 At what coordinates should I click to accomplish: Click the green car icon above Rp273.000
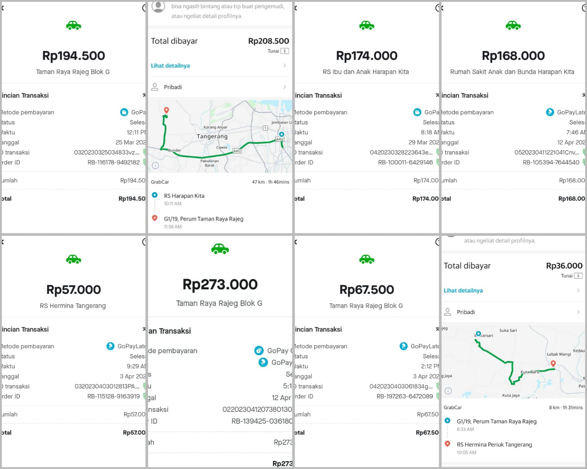[220, 249]
